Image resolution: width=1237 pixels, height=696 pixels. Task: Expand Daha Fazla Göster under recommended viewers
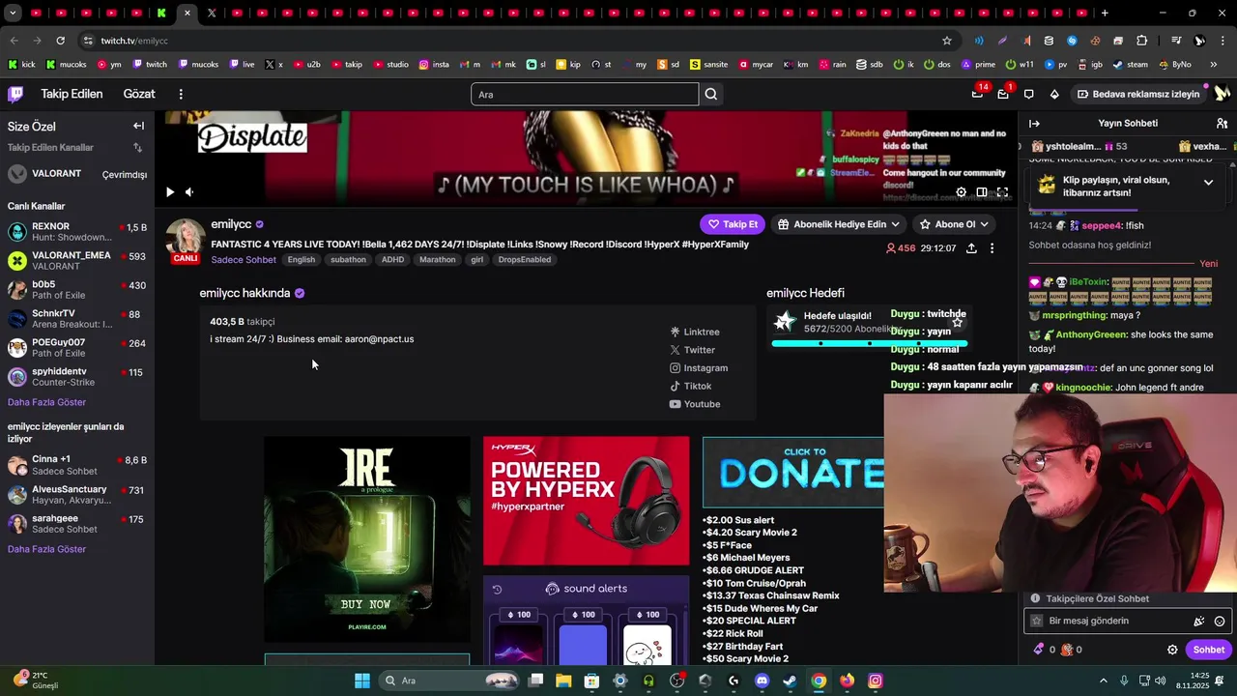pyautogui.click(x=46, y=549)
